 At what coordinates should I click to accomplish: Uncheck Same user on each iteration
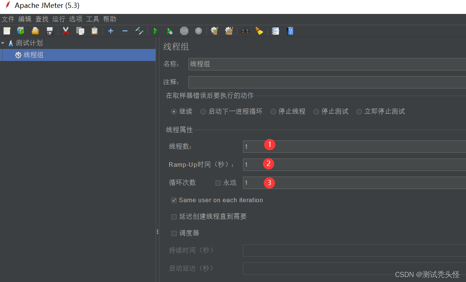click(x=174, y=200)
